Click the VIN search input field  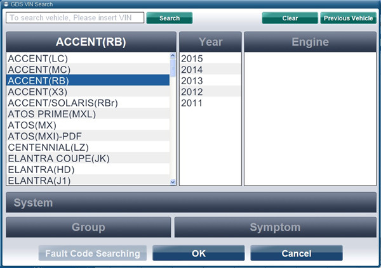75,18
